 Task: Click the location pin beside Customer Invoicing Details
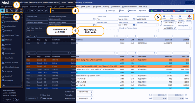[93, 19]
